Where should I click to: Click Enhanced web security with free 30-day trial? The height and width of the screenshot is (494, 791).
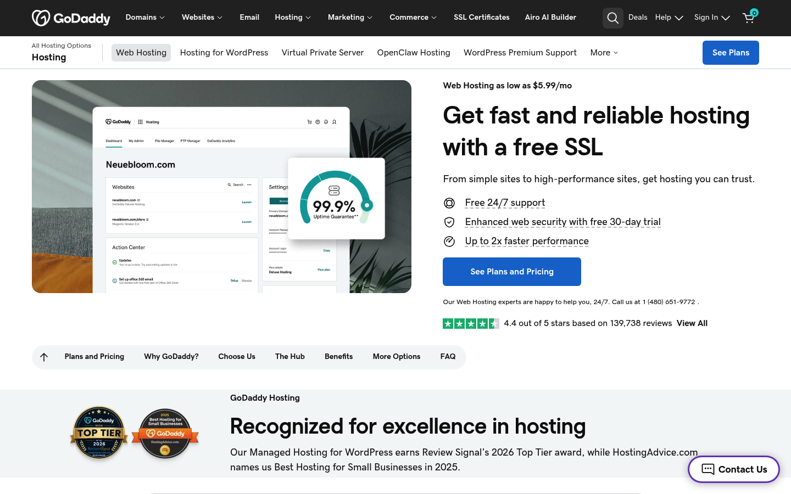563,222
